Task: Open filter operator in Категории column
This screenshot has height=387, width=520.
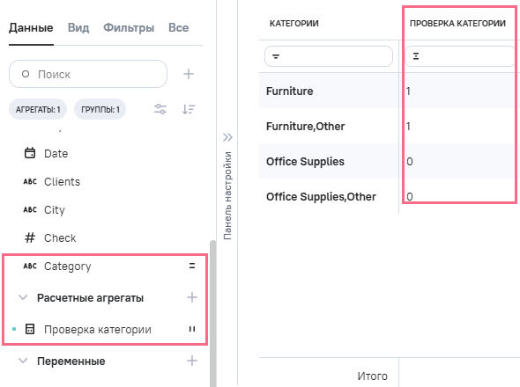Action: pyautogui.click(x=276, y=56)
